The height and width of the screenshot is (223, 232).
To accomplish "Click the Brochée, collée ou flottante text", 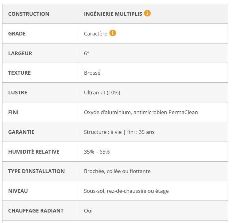I will (117, 171).
